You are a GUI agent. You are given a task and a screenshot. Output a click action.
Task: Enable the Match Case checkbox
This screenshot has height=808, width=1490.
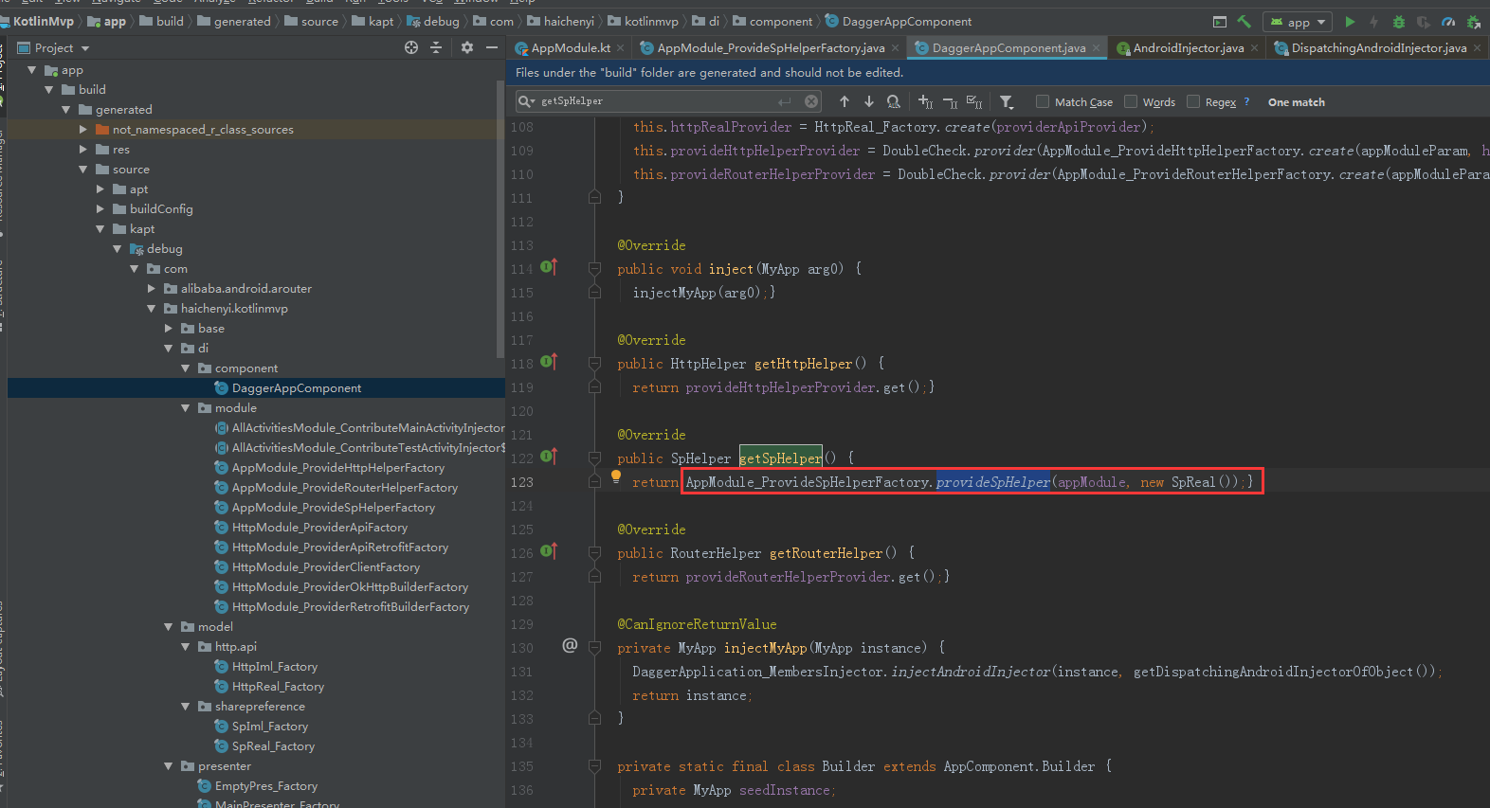pyautogui.click(x=1043, y=101)
